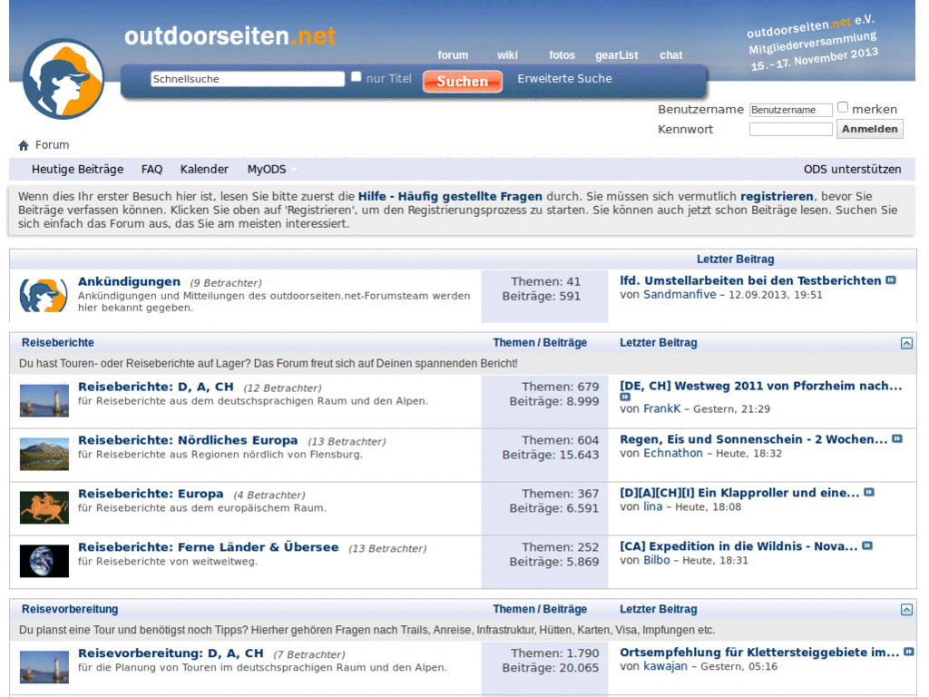
Task: Open '[D][A][CH][I] Ein Klapproller' last post
Action: tap(739, 493)
